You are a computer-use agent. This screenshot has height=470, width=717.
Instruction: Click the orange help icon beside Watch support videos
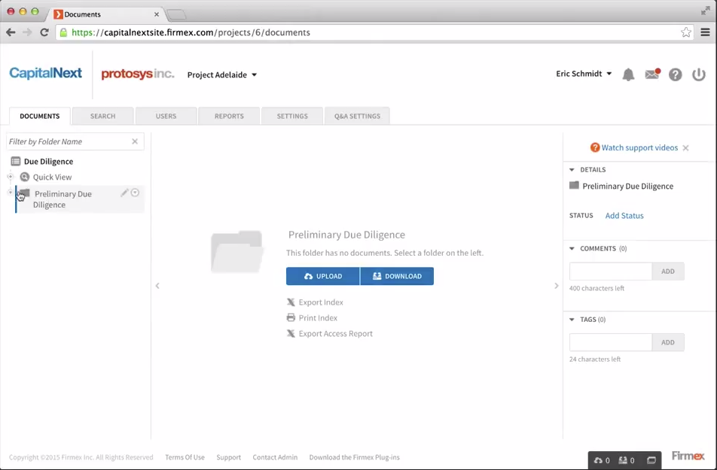(595, 147)
